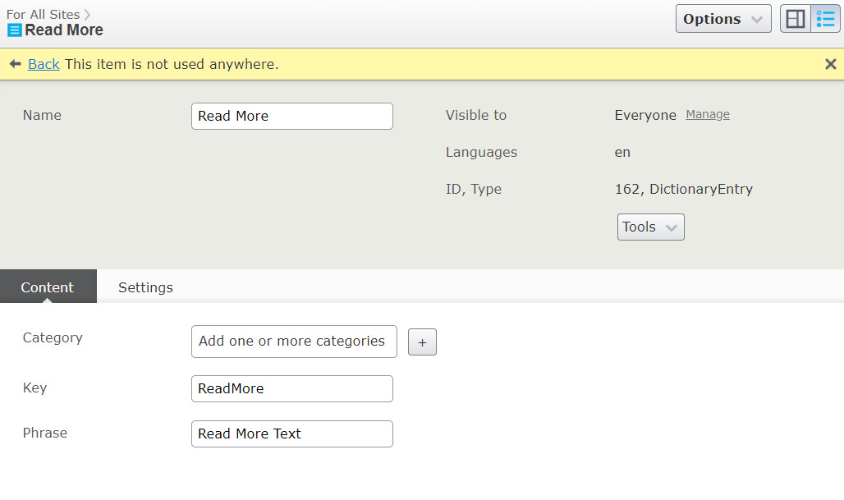Dismiss the yellow 'not used anywhere' notification
The width and height of the screenshot is (844, 500).
click(x=830, y=64)
